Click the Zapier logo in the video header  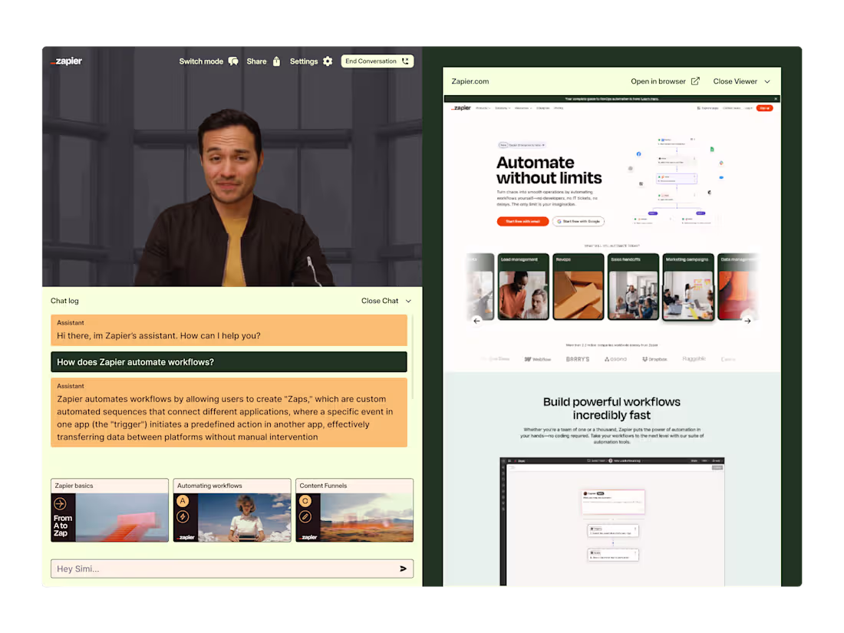[66, 61]
